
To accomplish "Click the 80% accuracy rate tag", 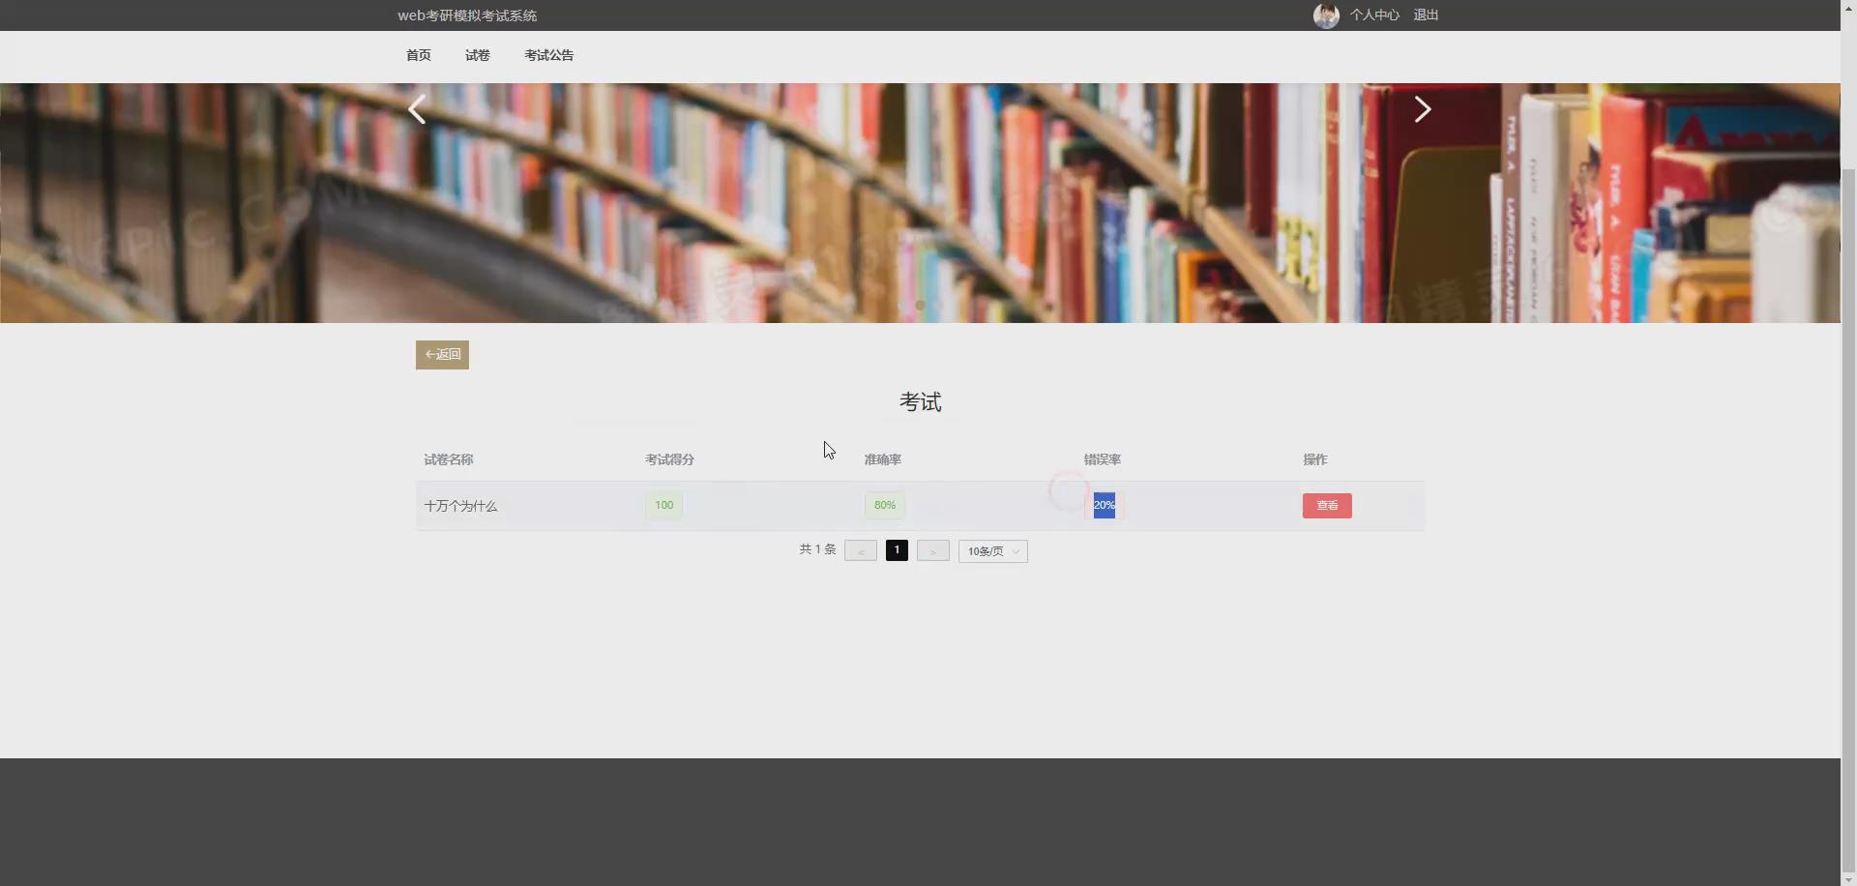I will click(885, 505).
